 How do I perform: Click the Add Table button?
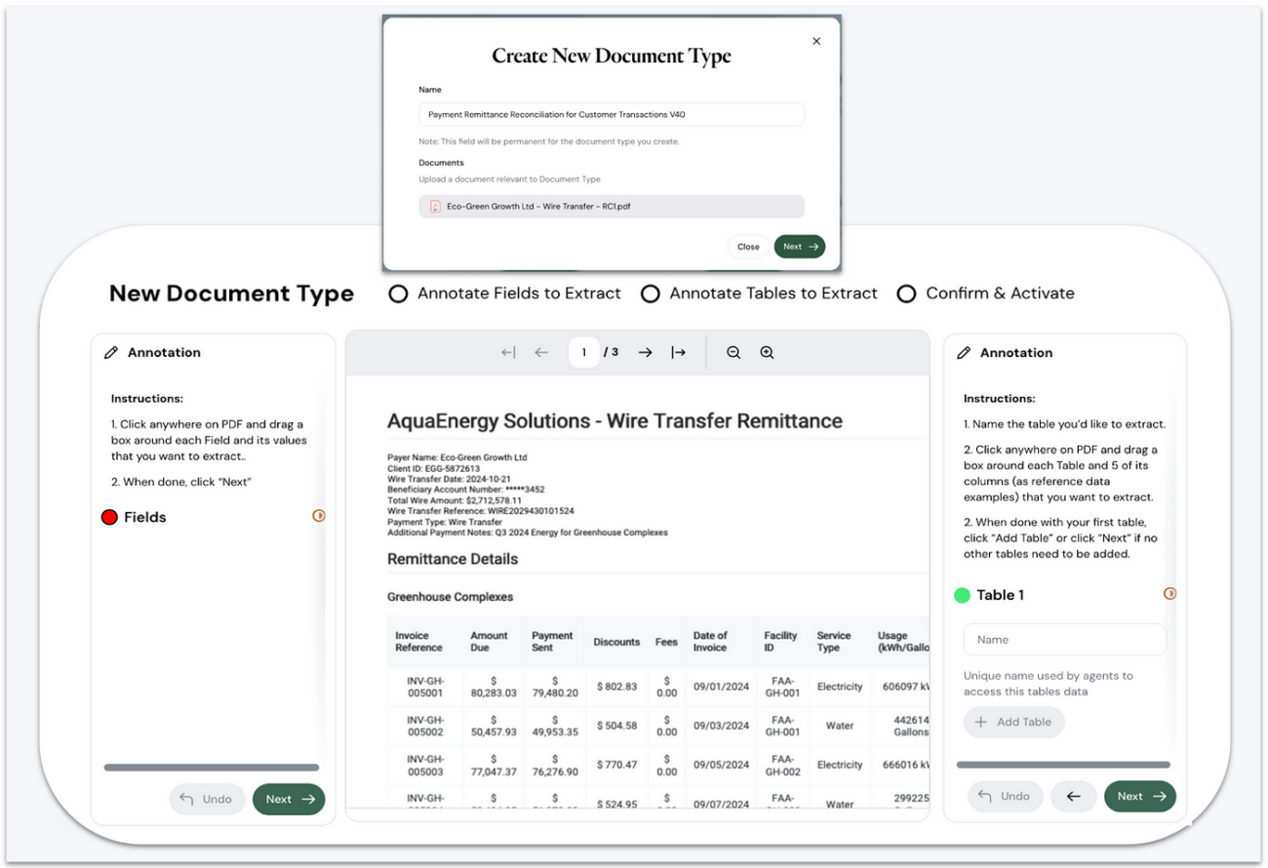point(1014,722)
